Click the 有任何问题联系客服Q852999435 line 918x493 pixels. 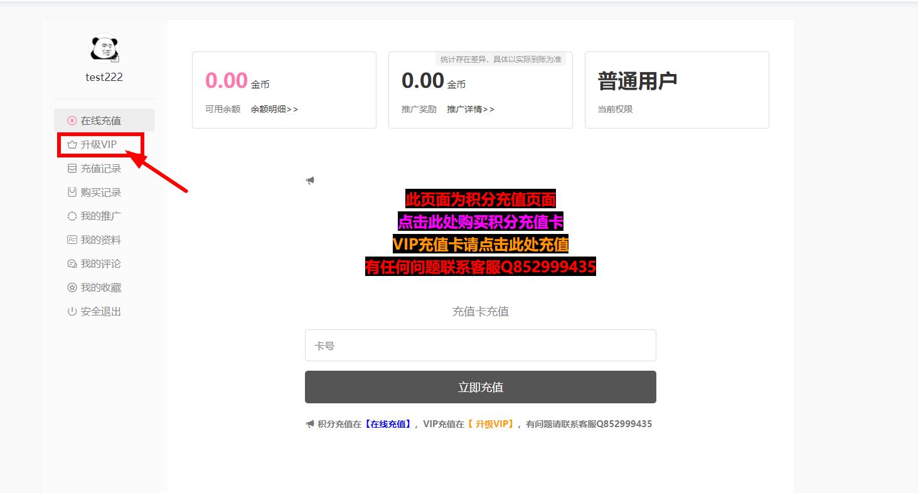pyautogui.click(x=481, y=267)
